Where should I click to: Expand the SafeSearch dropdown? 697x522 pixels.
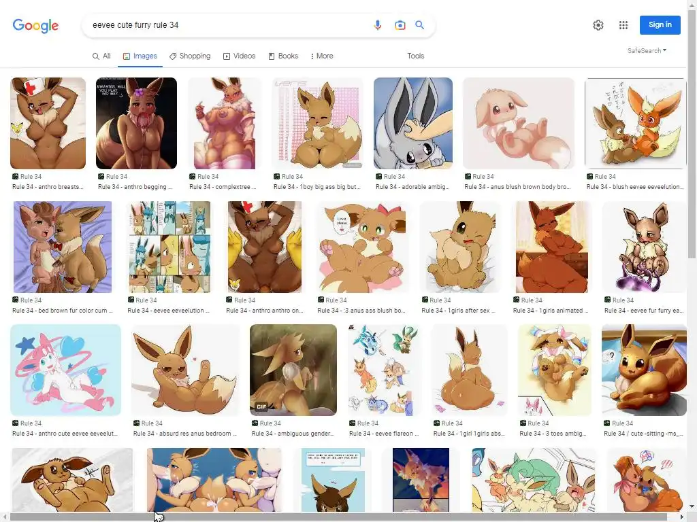pos(647,50)
